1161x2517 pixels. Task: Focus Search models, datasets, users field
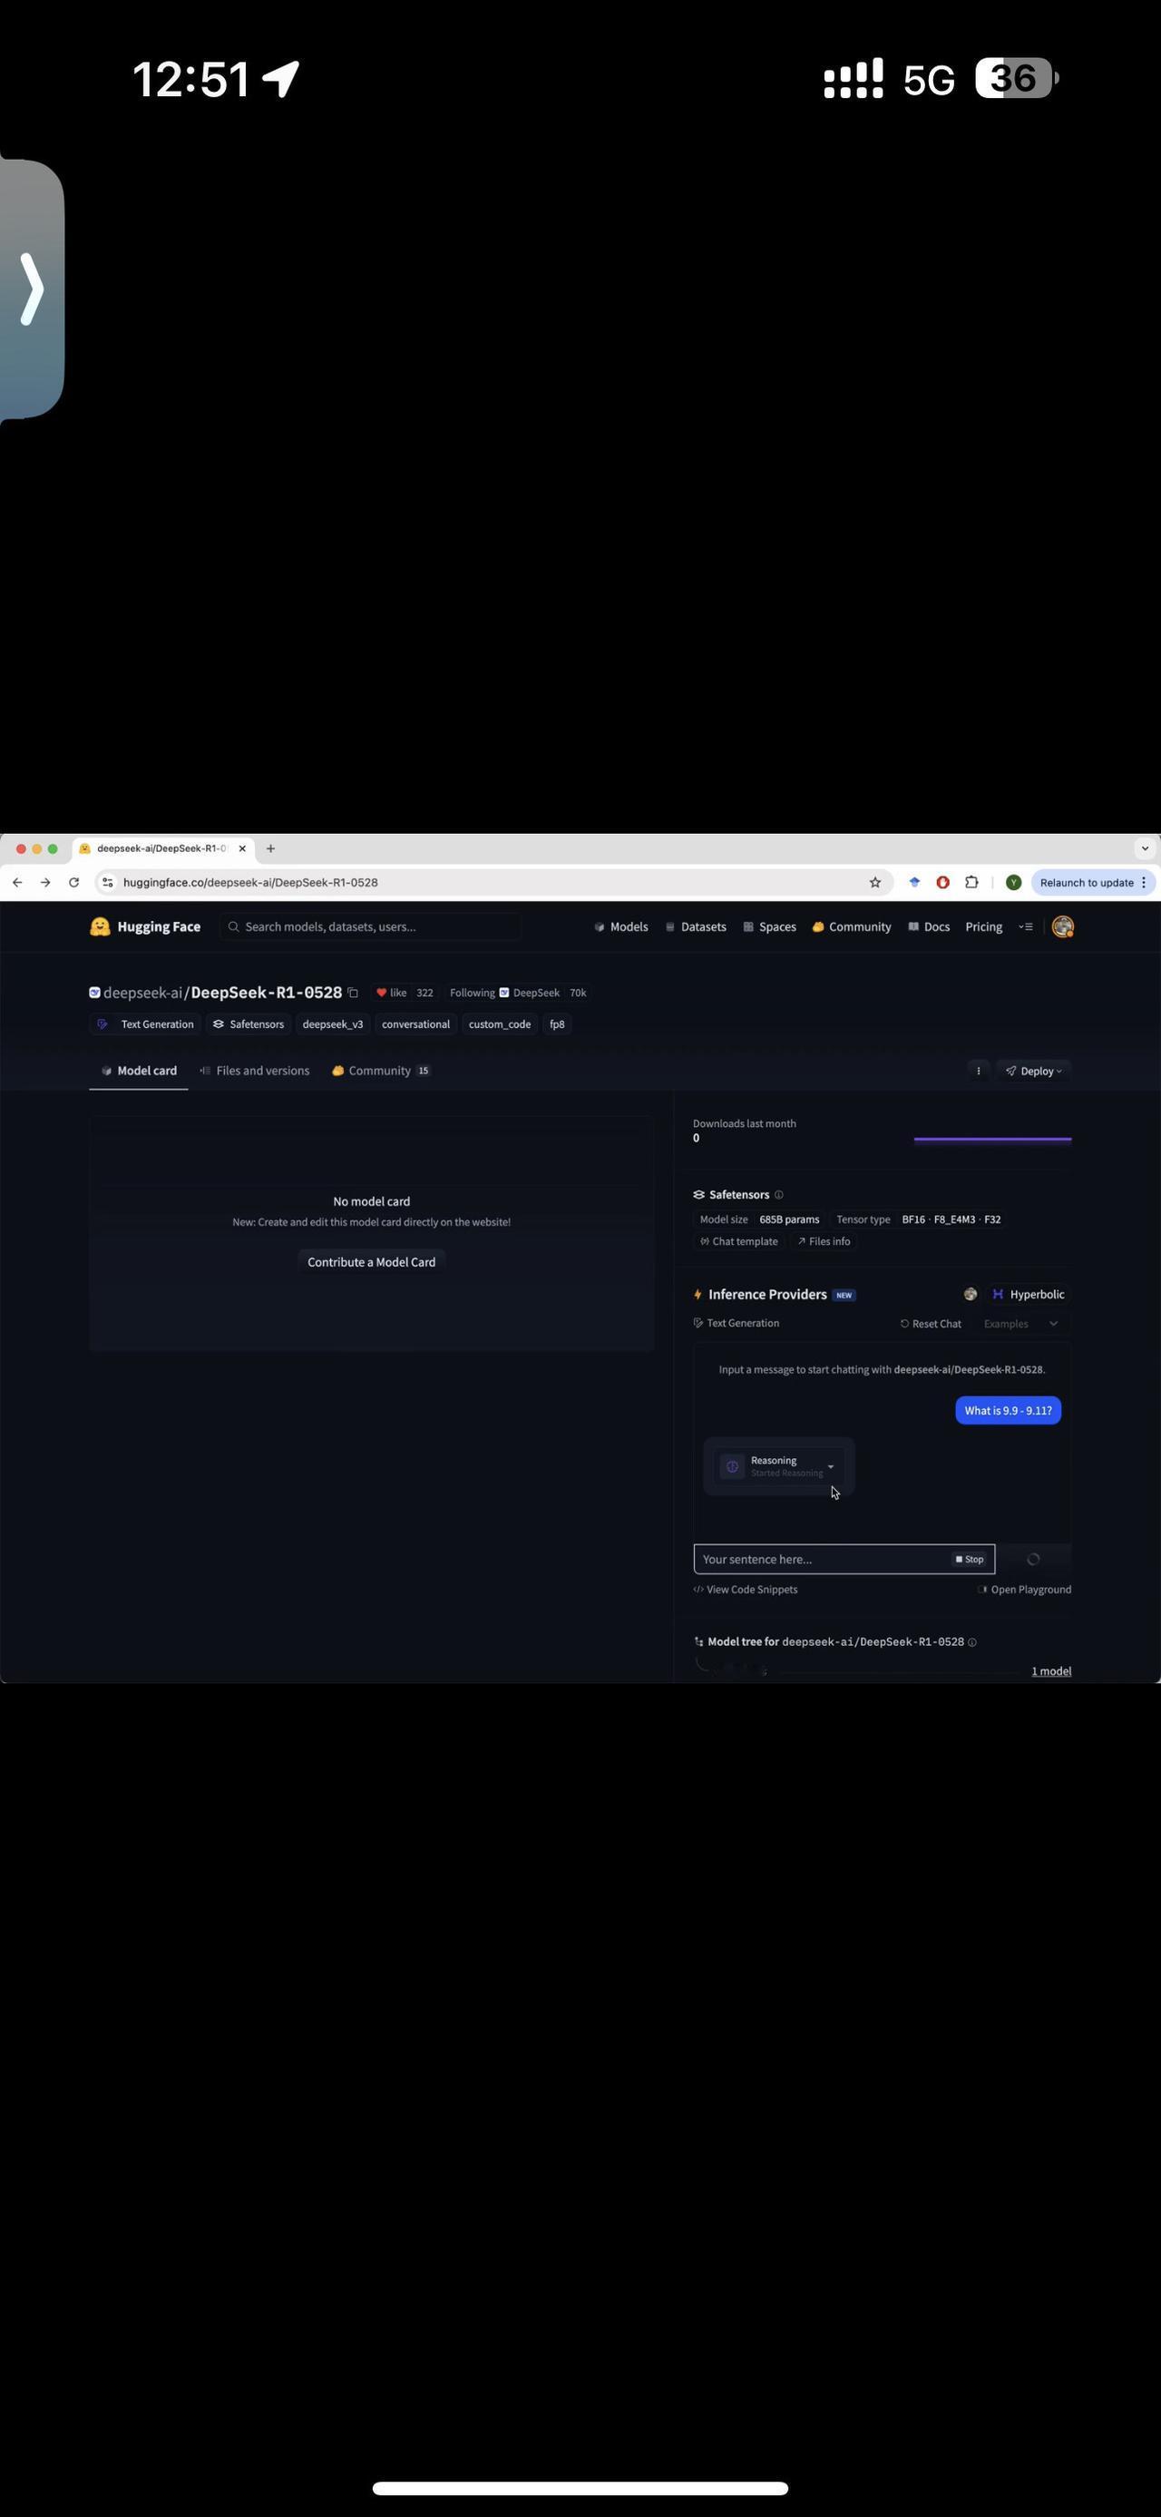tap(371, 926)
